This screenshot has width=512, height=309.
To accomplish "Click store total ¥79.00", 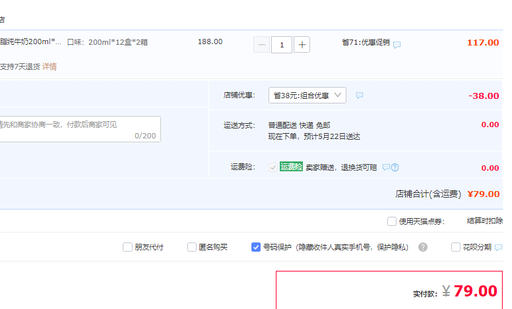I will pos(483,194).
